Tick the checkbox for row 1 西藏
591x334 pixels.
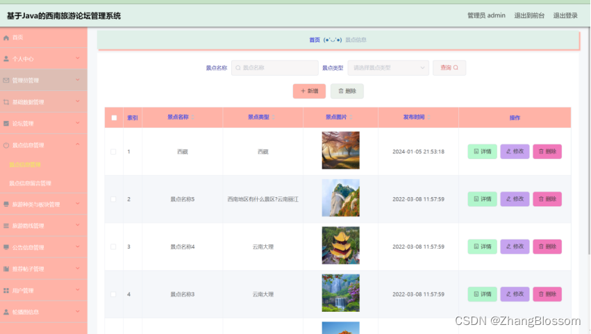(113, 151)
